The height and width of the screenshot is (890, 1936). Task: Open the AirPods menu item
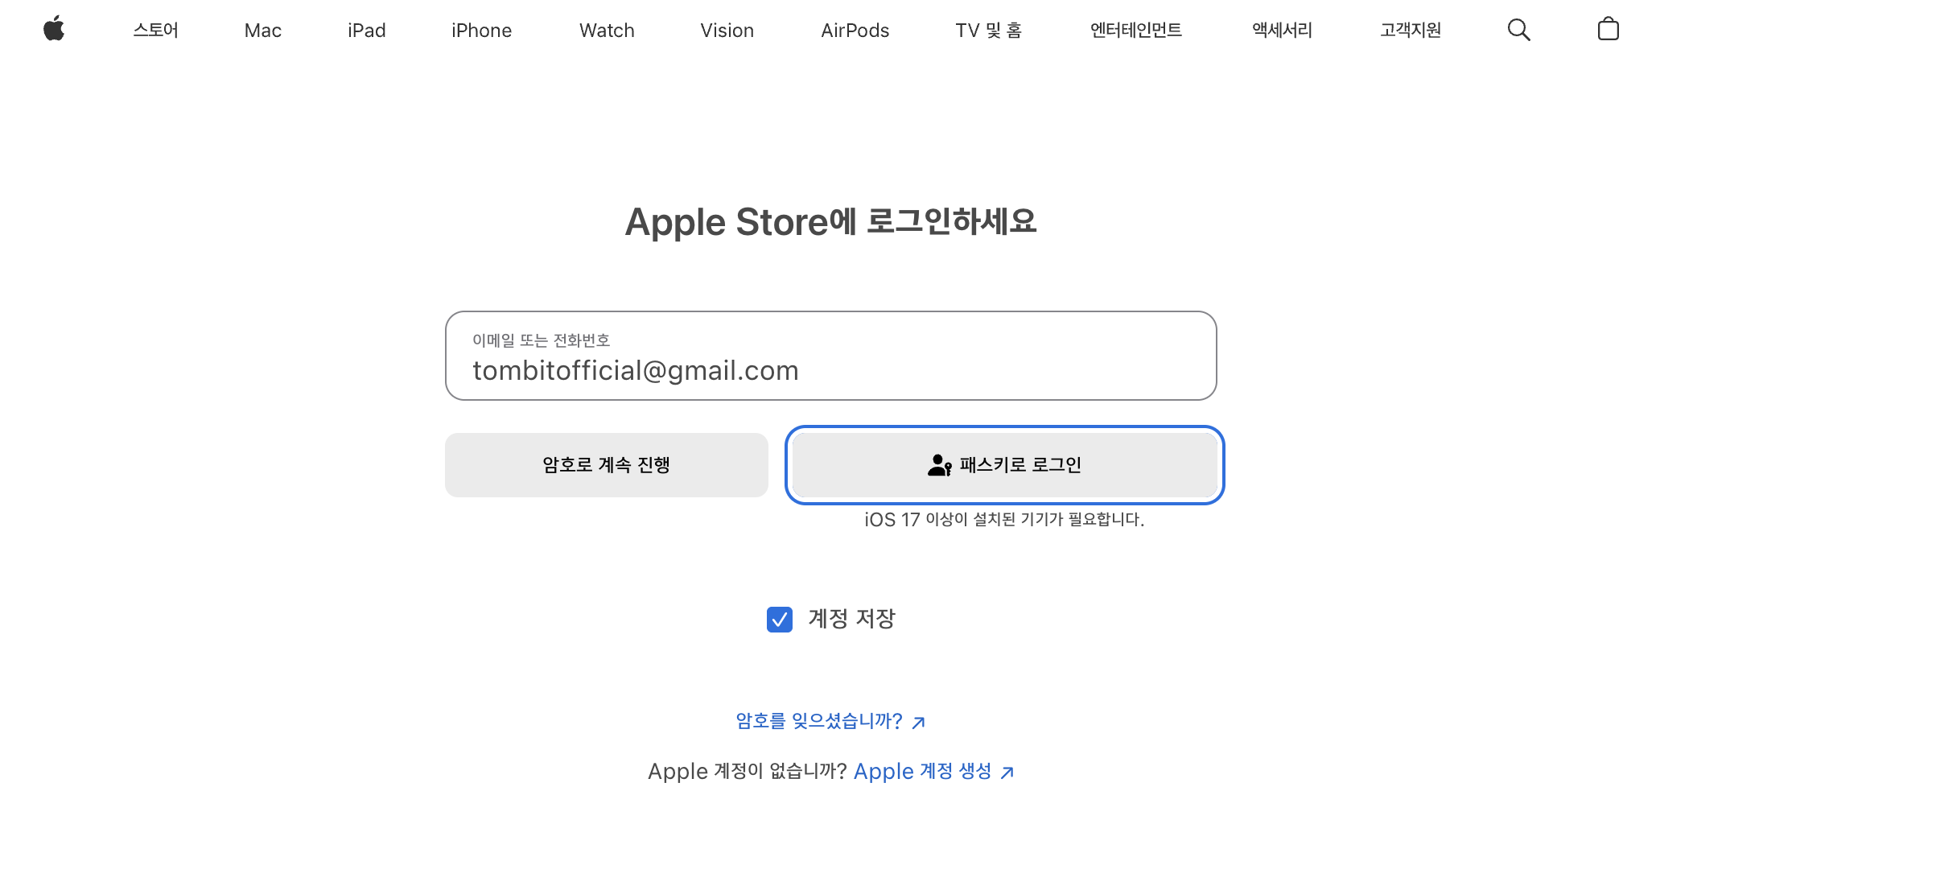click(x=855, y=31)
